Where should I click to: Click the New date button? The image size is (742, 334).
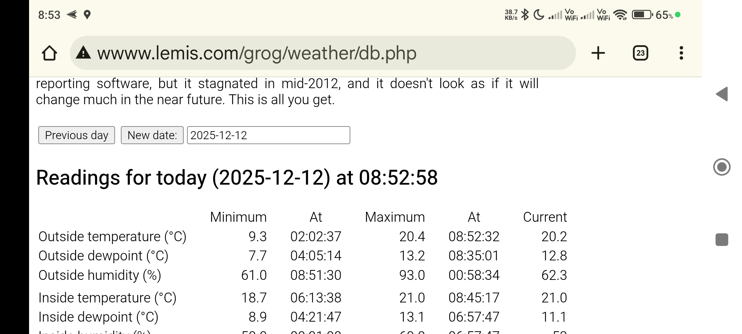[x=152, y=135]
